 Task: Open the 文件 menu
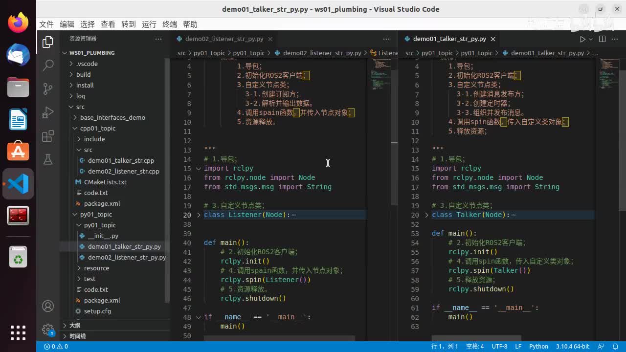click(x=46, y=24)
